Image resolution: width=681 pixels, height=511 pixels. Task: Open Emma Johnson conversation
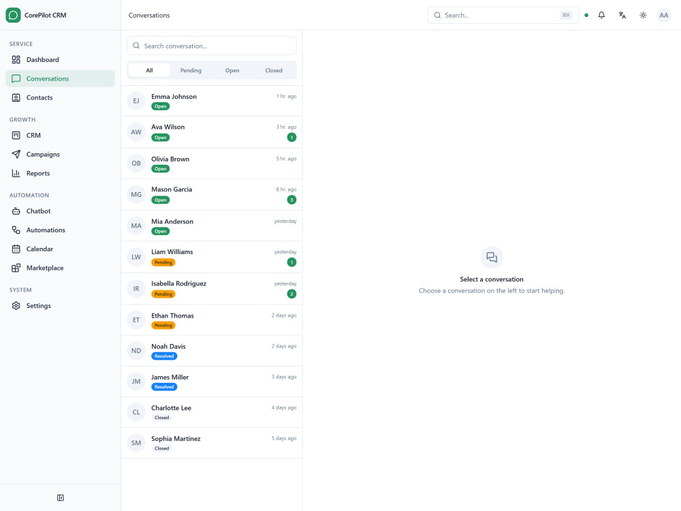tap(212, 101)
